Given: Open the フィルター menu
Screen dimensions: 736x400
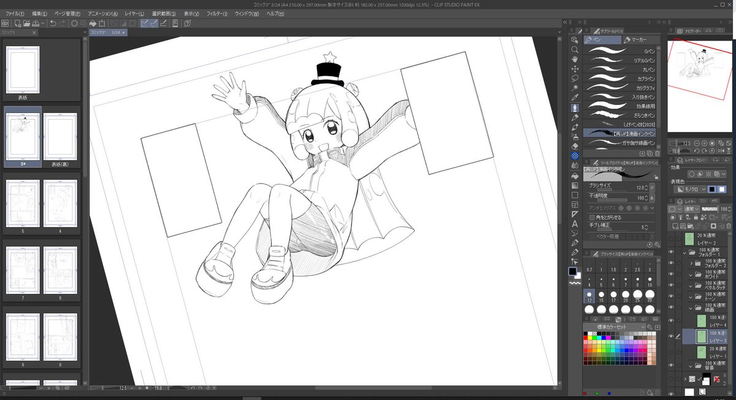Looking at the screenshot, I should (x=217, y=13).
